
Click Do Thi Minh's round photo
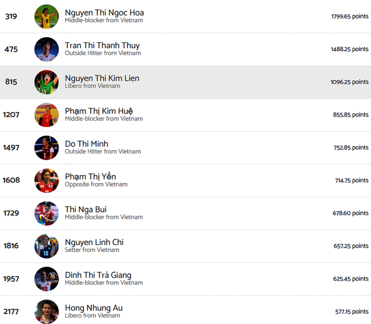tap(47, 148)
